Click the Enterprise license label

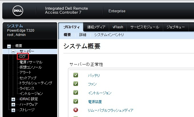[117, 11]
